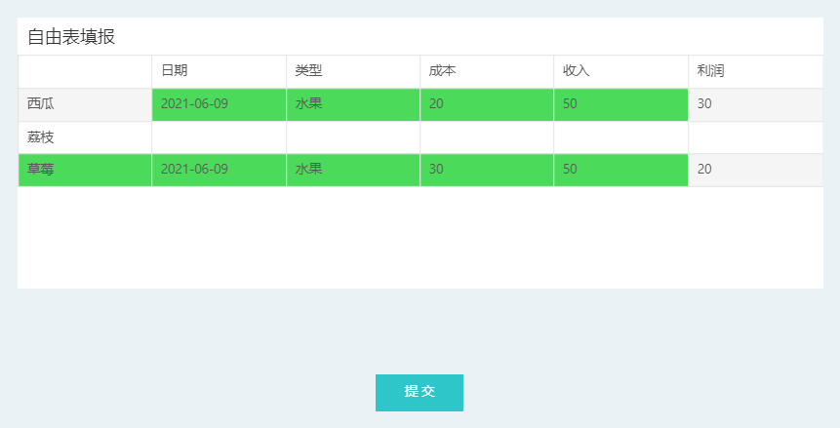Click the 水果 type cell in 草莓 row

pyautogui.click(x=353, y=170)
